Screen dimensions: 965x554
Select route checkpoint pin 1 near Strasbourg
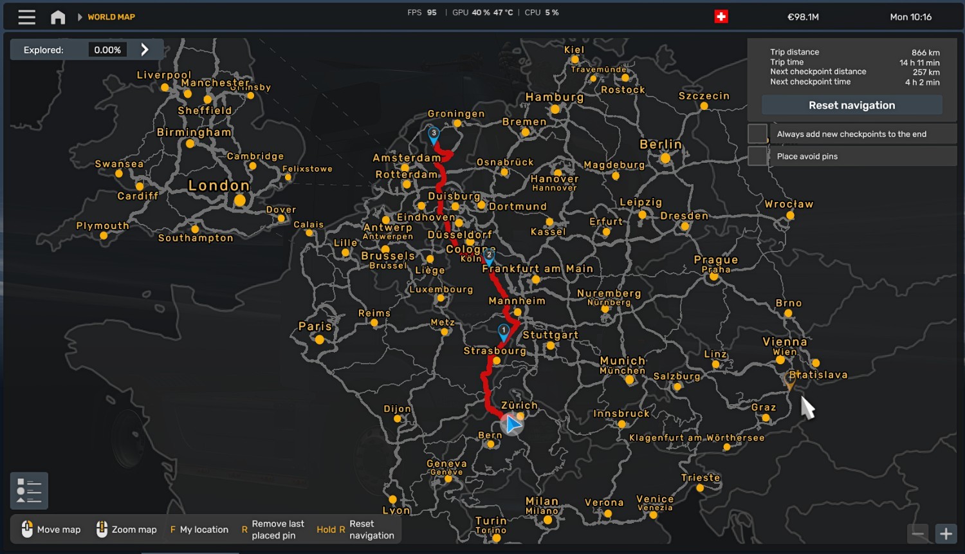(x=504, y=332)
